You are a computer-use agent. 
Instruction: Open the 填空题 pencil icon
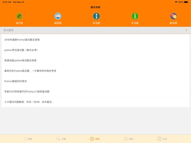[19, 16]
